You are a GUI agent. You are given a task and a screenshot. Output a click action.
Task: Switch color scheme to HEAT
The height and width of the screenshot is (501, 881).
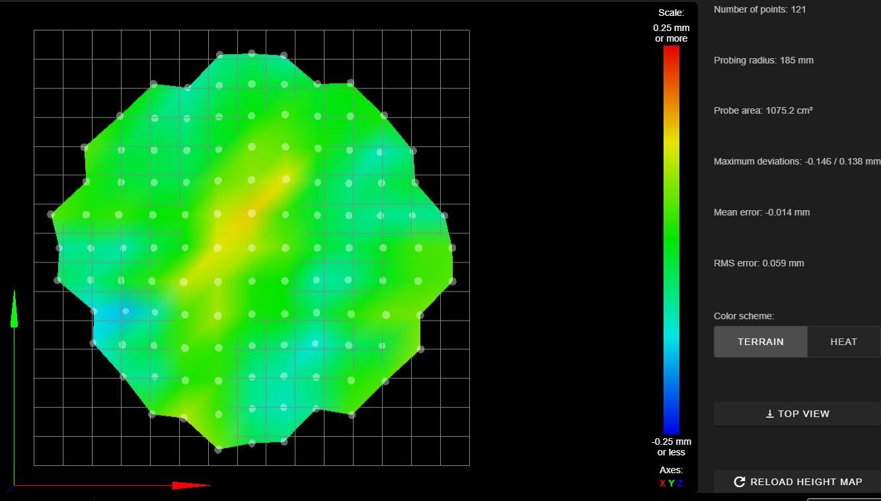click(x=844, y=342)
